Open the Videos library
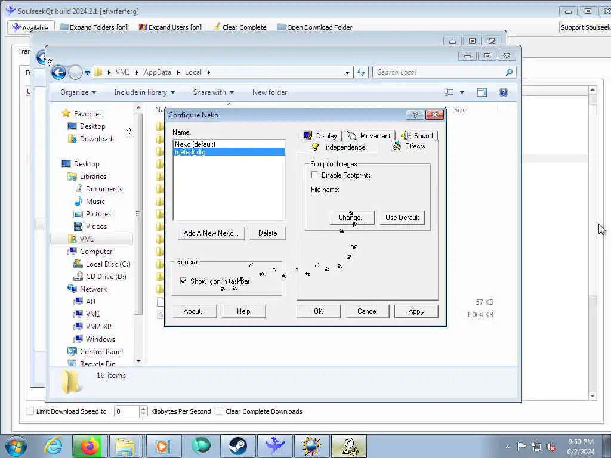This screenshot has width=611, height=458. pyautogui.click(x=96, y=226)
